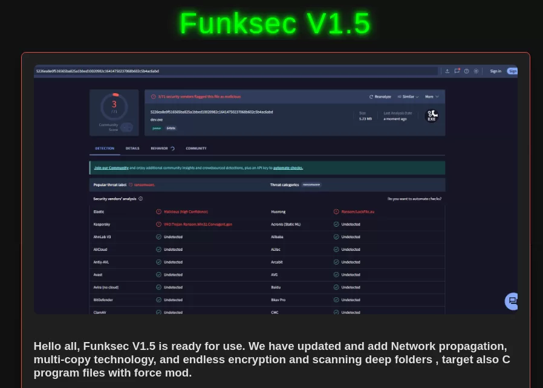The width and height of the screenshot is (543, 388).
Task: Click the checkmark icon in Avast row
Action: tap(158, 274)
